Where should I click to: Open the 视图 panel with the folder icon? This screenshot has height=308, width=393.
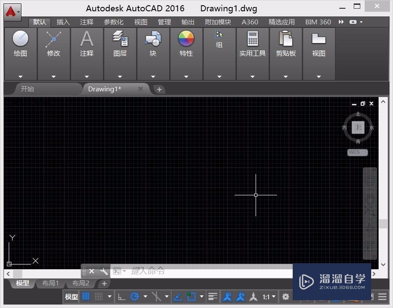click(318, 54)
